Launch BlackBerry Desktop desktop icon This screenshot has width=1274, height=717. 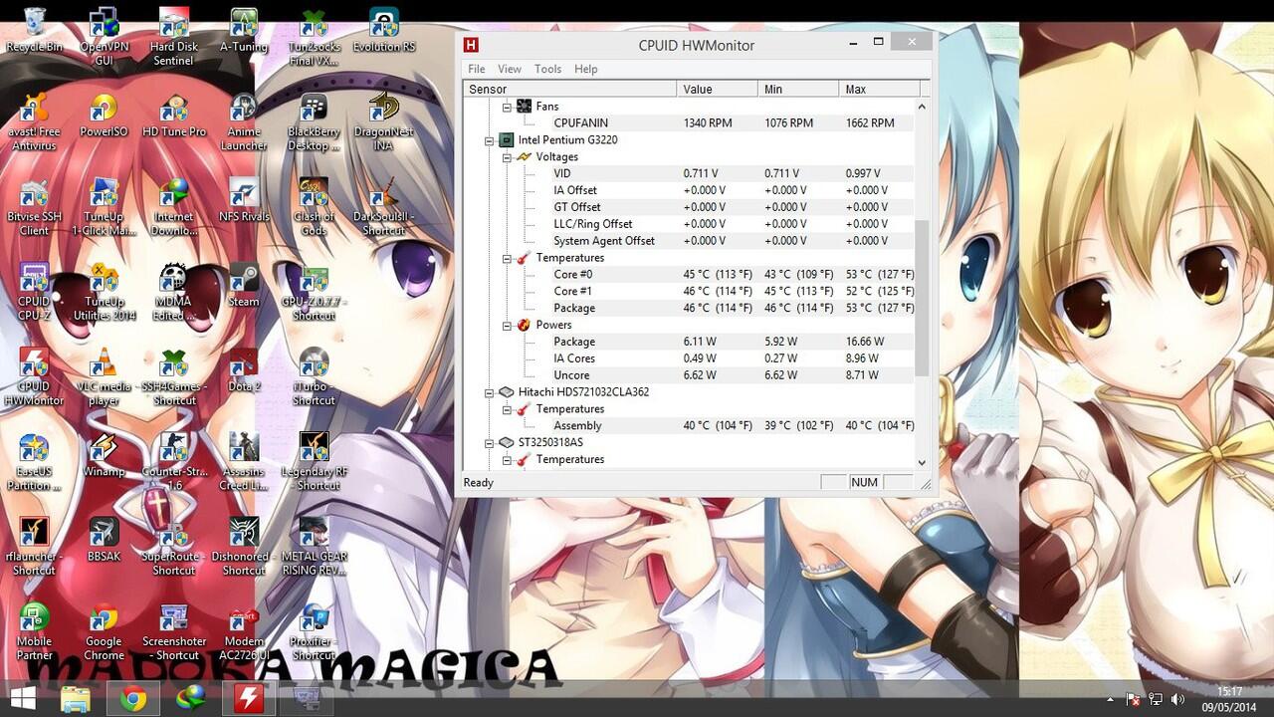coord(314,121)
